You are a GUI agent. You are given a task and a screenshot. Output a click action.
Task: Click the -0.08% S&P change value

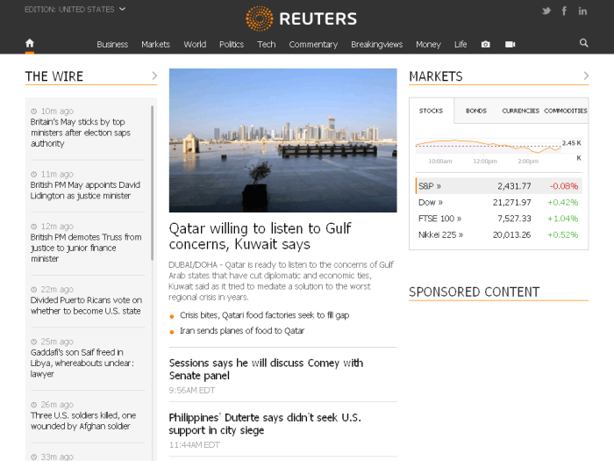coord(563,186)
